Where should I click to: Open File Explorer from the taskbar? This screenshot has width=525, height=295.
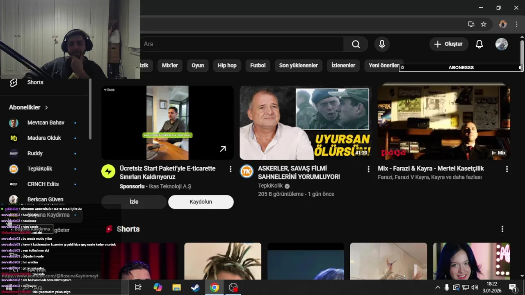176,288
